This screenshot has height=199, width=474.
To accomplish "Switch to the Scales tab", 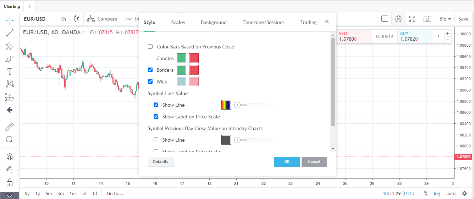I will tap(178, 22).
